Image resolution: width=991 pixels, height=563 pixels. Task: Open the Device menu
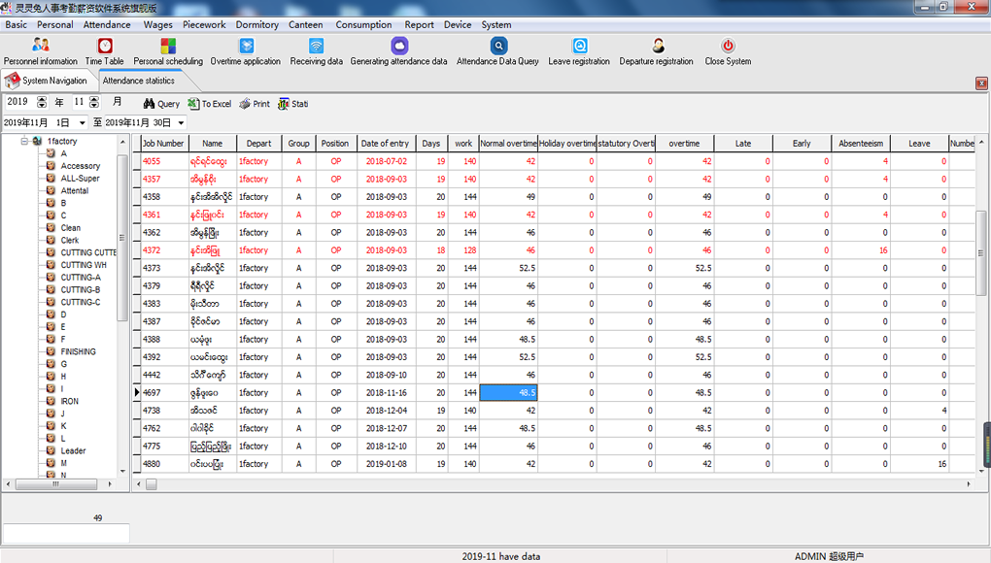point(458,24)
